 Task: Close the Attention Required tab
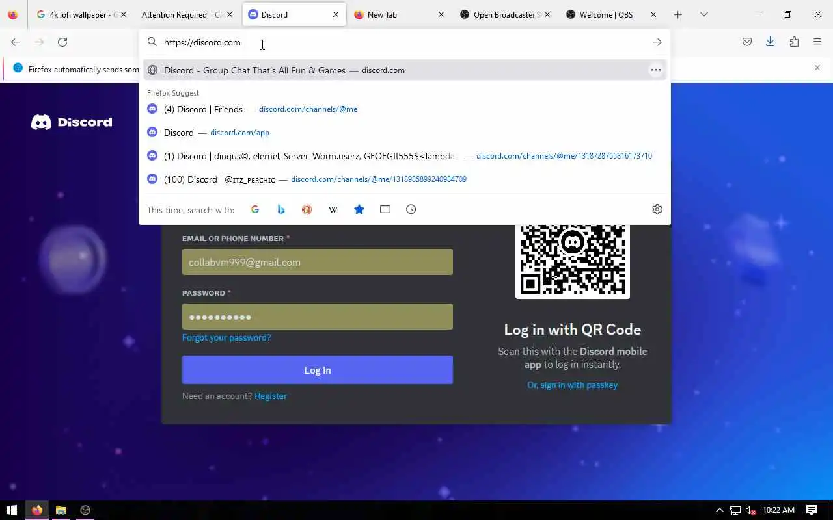point(230,14)
